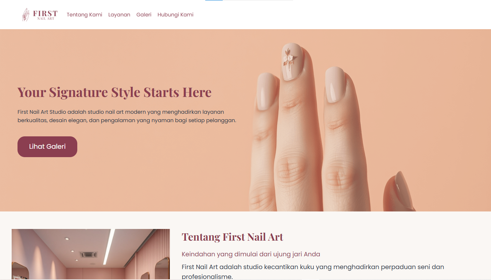This screenshot has height=280, width=491.
Task: Open the studio interior photo thumbnail
Action: point(91,254)
